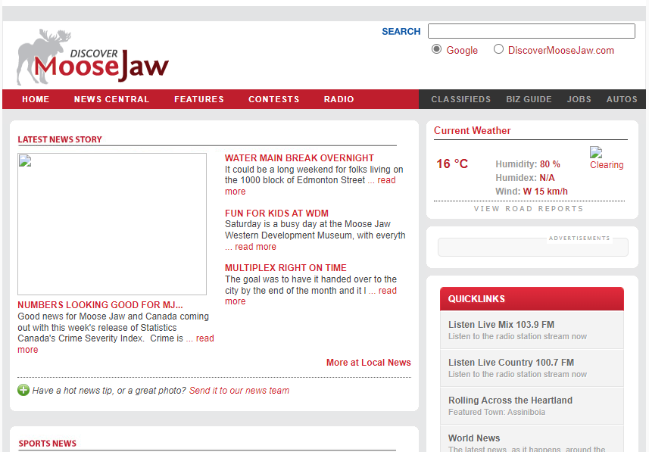The image size is (649, 452).
Task: Open the Radio menu item
Action: pyautogui.click(x=339, y=99)
